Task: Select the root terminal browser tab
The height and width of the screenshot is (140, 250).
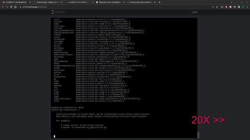Action: (79, 2)
